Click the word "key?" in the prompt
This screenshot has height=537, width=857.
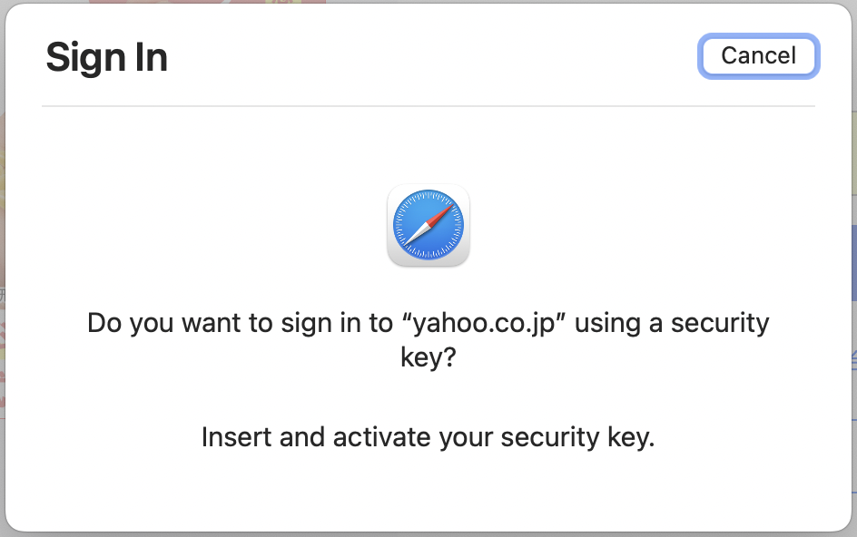tap(428, 357)
